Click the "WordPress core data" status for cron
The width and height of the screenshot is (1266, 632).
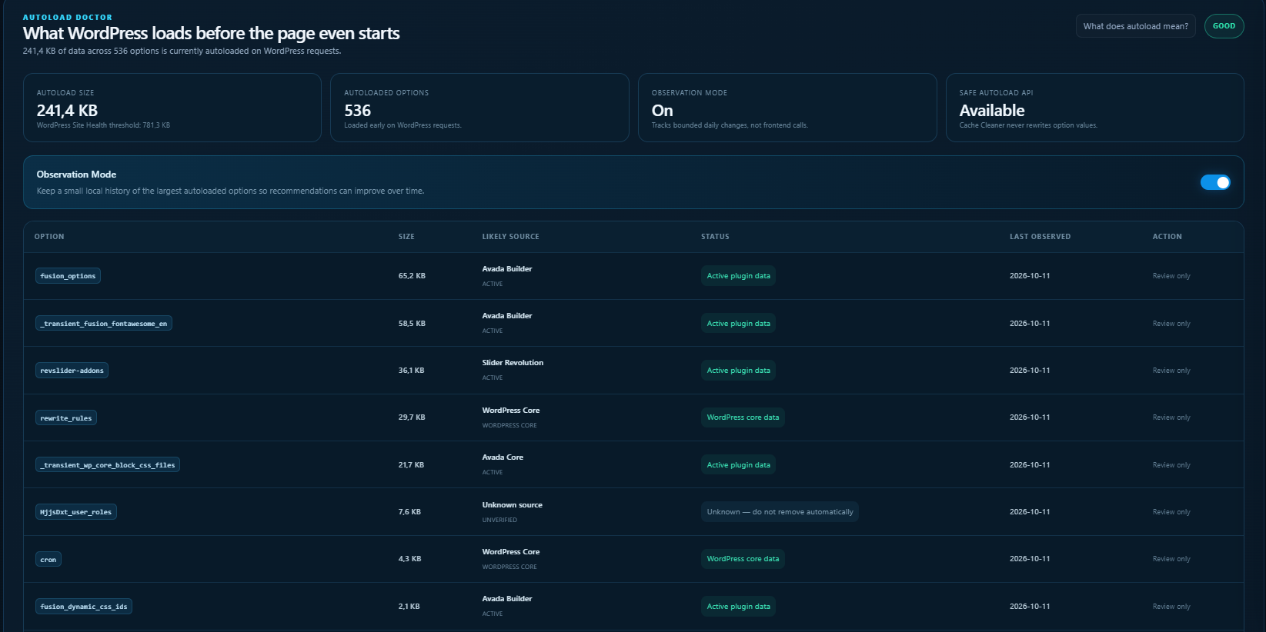pos(743,559)
